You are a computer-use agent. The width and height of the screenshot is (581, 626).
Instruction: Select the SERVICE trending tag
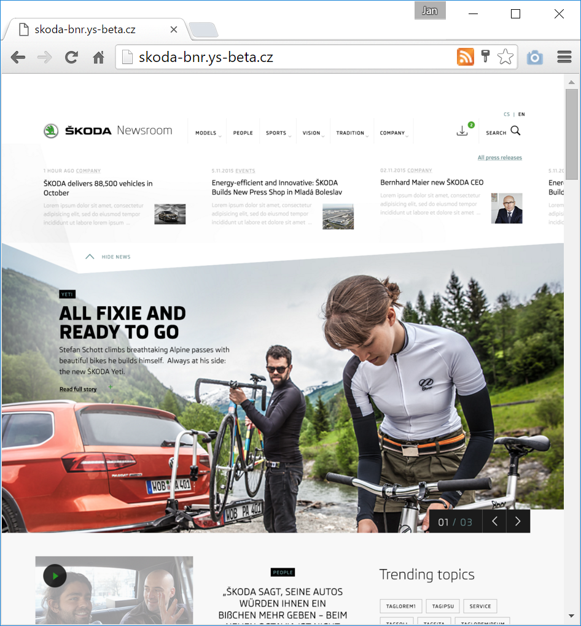point(480,606)
